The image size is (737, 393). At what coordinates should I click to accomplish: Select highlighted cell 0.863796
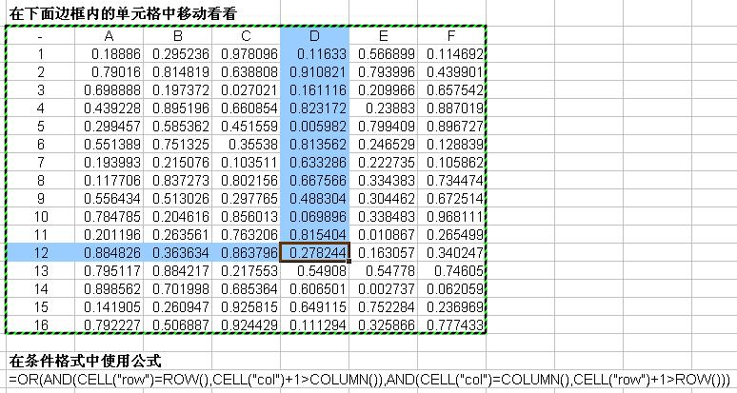click(x=247, y=252)
